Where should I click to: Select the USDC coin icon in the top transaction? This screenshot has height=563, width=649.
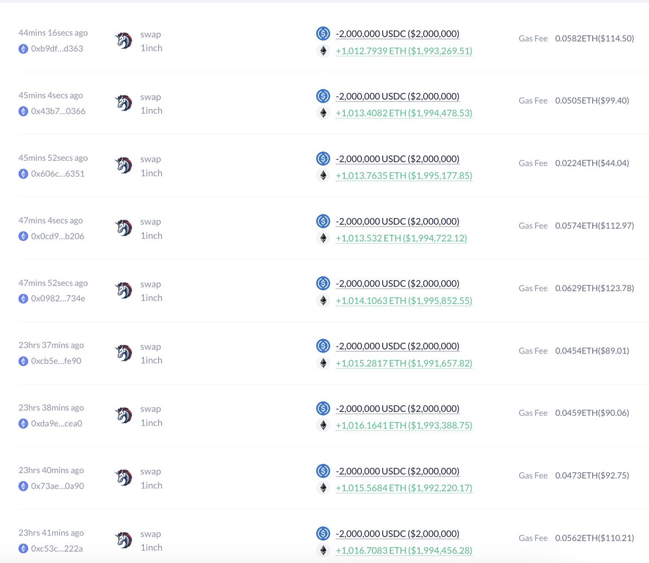[x=323, y=33]
